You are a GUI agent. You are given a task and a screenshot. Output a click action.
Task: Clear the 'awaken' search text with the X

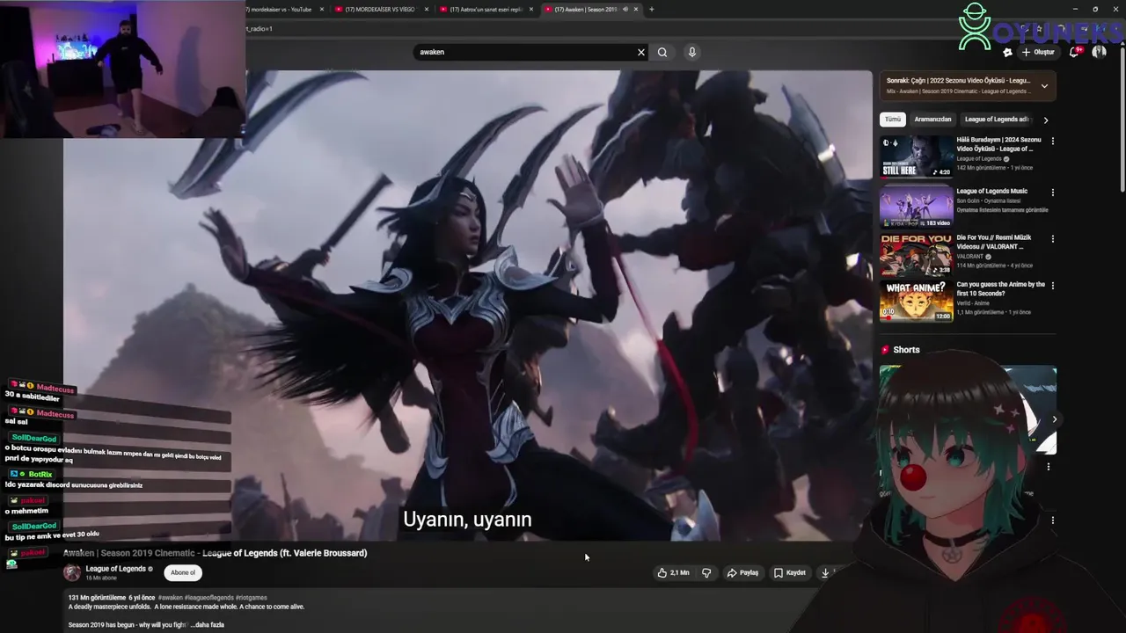pyautogui.click(x=640, y=52)
